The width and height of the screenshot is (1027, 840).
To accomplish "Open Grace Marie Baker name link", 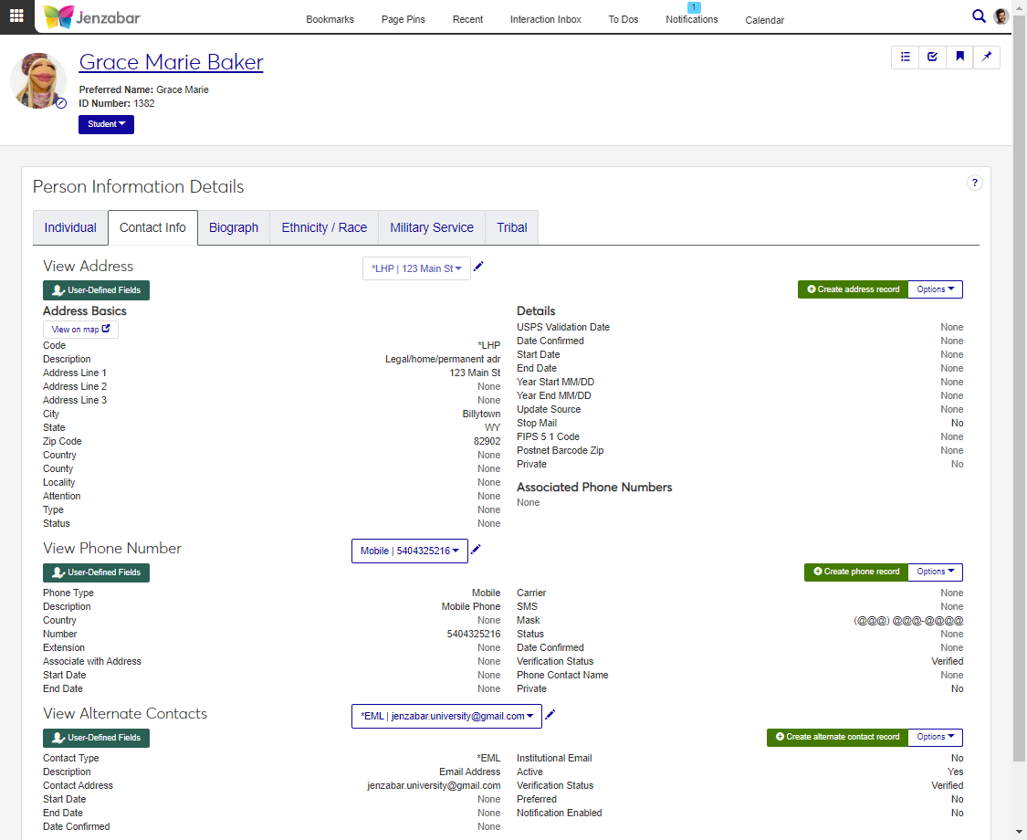I will coord(171,62).
